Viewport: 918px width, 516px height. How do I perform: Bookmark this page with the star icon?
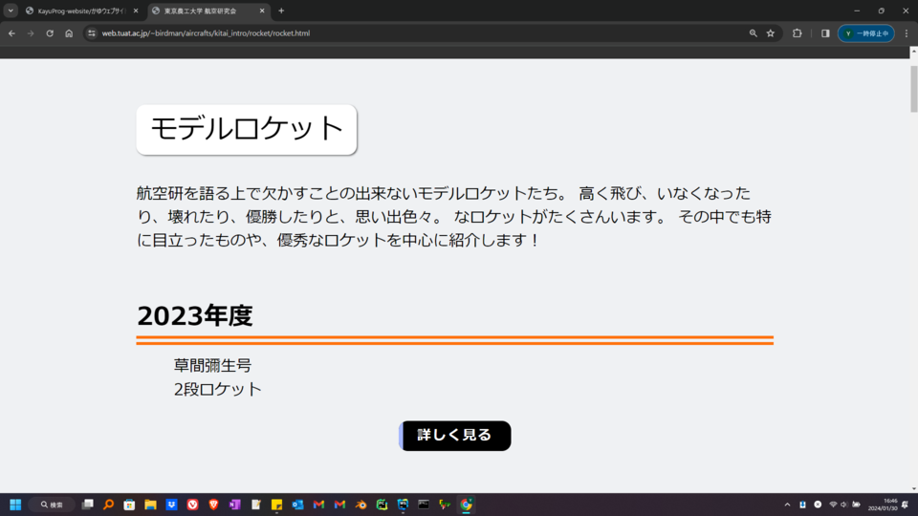771,33
